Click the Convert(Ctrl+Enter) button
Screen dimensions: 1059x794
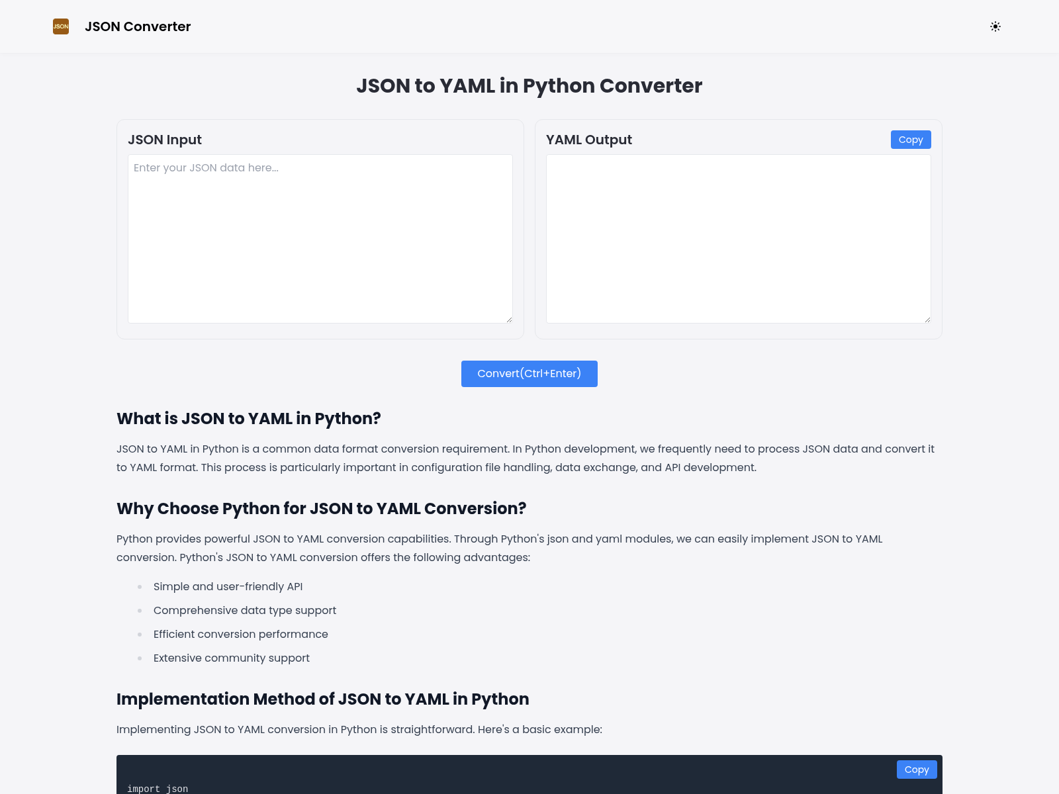529,373
